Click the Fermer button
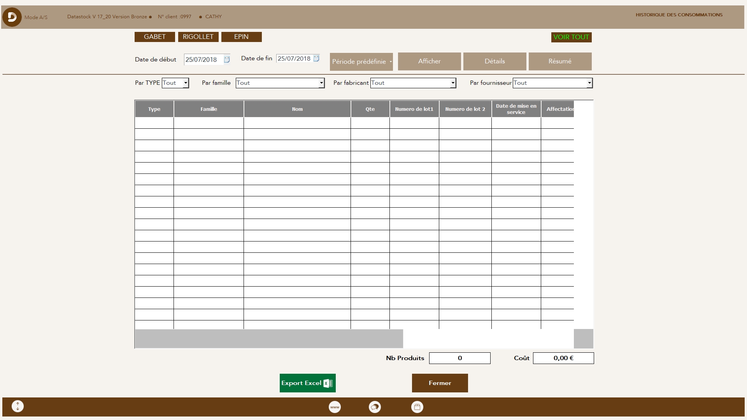747x420 pixels. (440, 383)
